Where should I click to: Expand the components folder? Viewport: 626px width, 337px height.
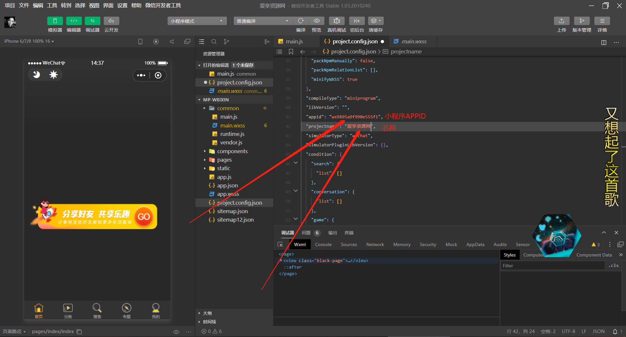[x=205, y=151]
